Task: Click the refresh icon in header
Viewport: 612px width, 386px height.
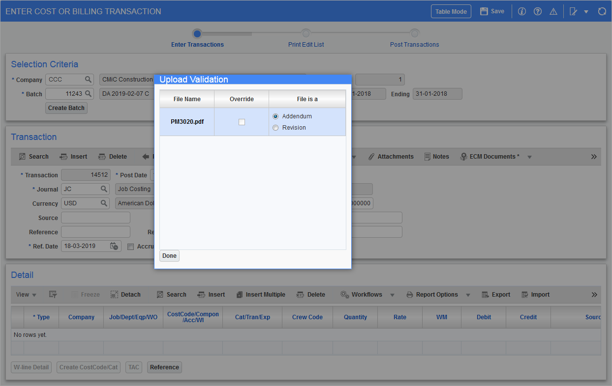Action: point(602,11)
